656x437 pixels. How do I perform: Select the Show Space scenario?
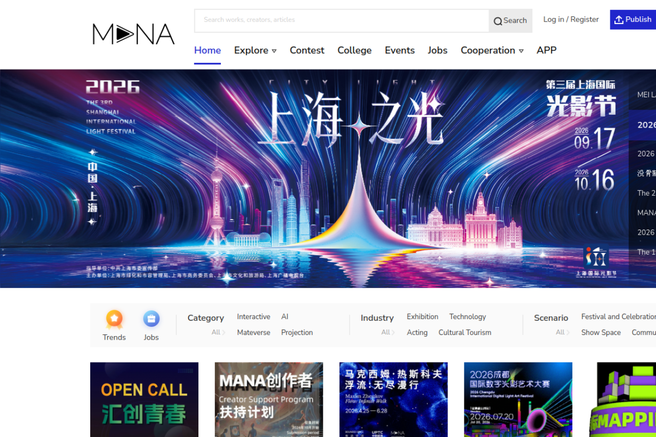[601, 332]
